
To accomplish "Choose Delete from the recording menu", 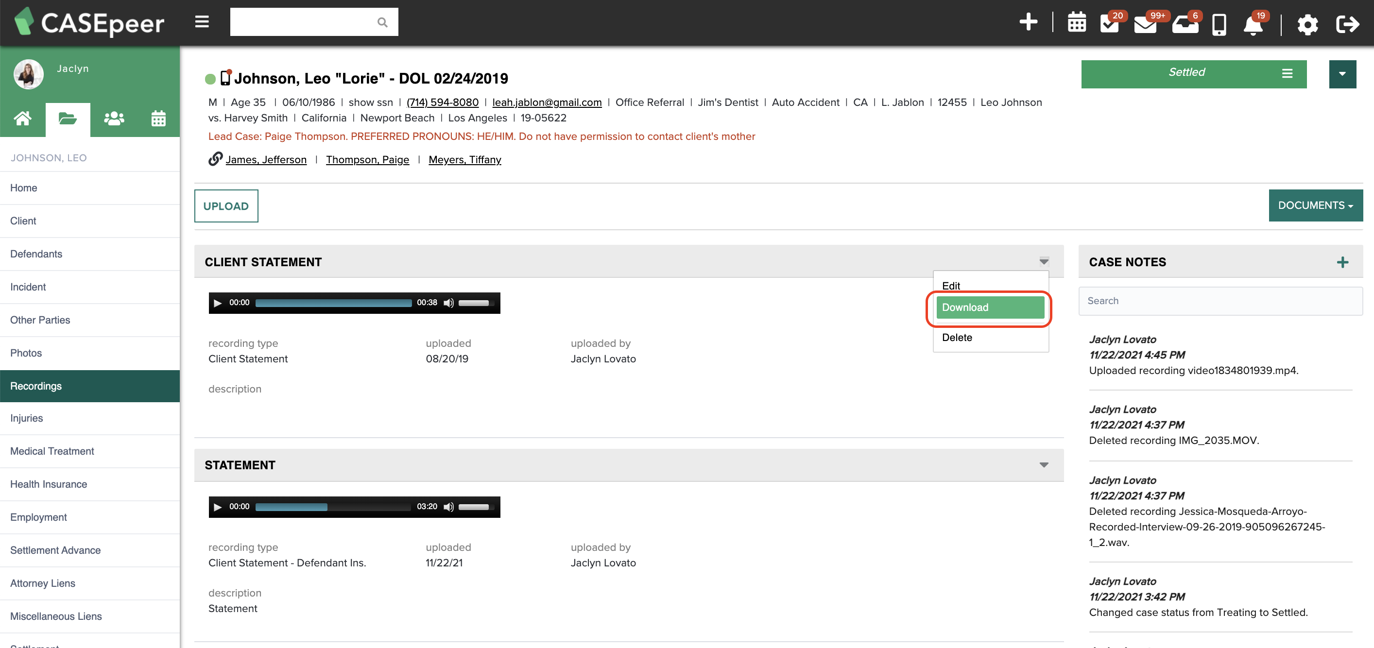I will click(990, 338).
